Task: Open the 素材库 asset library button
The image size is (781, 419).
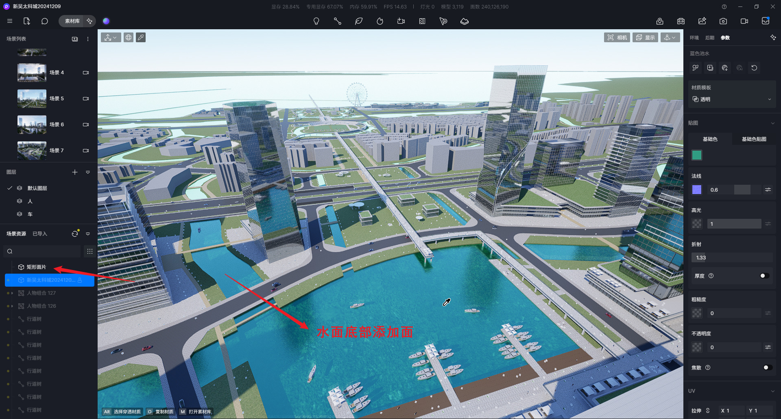Action: pyautogui.click(x=72, y=21)
